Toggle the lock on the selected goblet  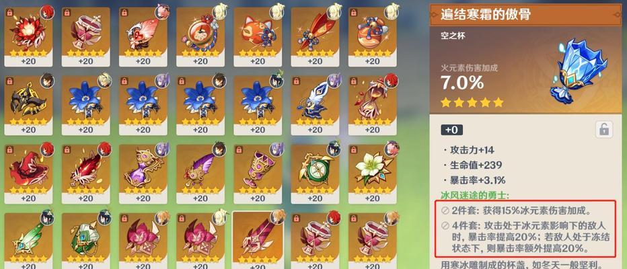click(x=603, y=130)
